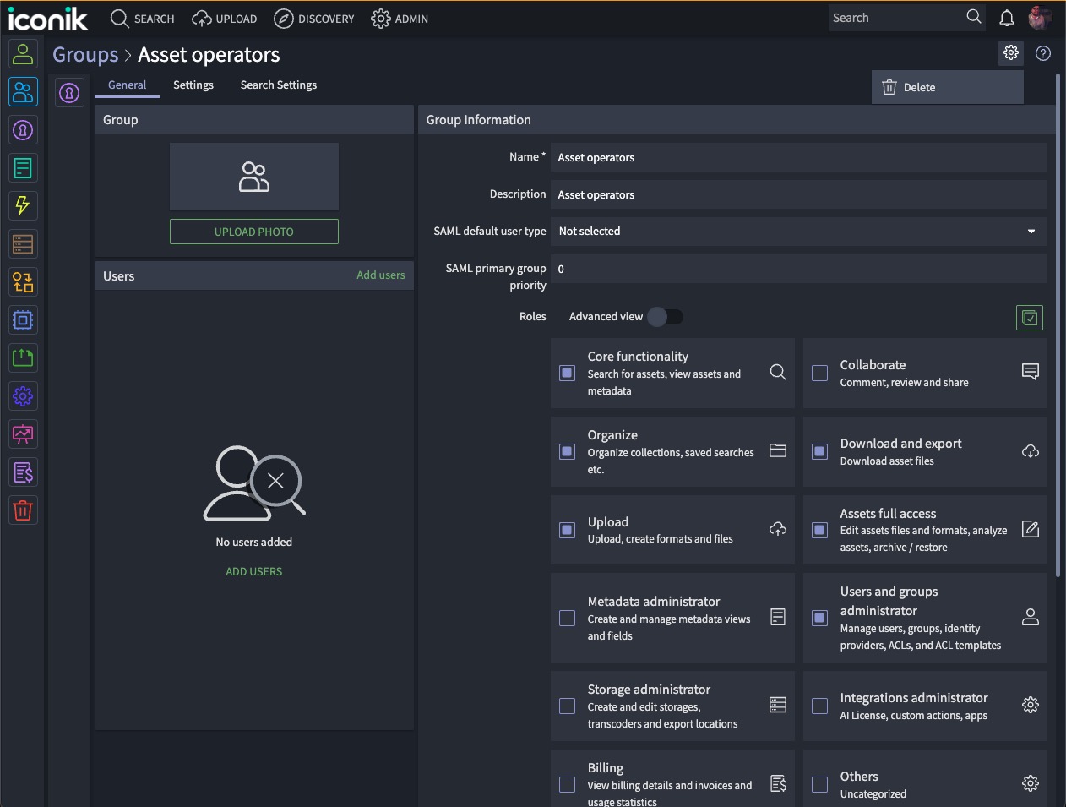Click the UPLOAD PHOTO button
The width and height of the screenshot is (1066, 807).
point(253,231)
